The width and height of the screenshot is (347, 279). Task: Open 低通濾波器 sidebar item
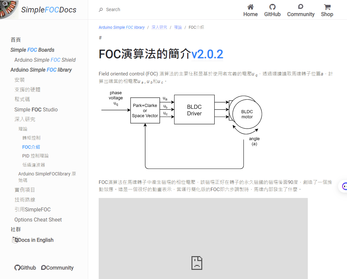34,165
